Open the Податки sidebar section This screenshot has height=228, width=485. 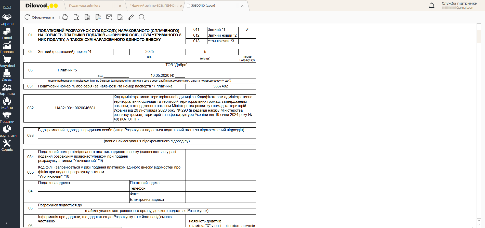(7, 117)
